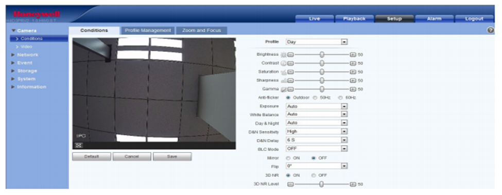This screenshot has height=195, width=502.
Task: Expand the System sidebar section
Action: tap(23, 79)
